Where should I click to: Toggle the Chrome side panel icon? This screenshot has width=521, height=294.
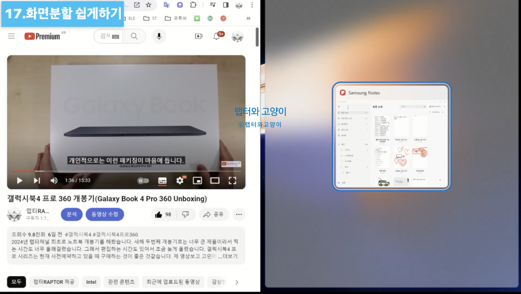click(x=225, y=5)
